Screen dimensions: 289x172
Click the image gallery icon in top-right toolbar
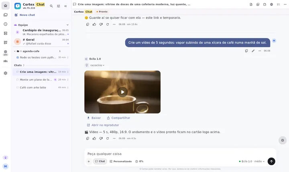click(x=258, y=4)
